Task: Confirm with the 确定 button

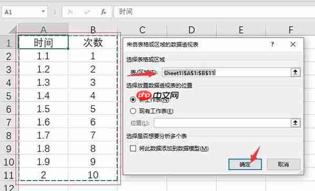Action: click(x=245, y=164)
